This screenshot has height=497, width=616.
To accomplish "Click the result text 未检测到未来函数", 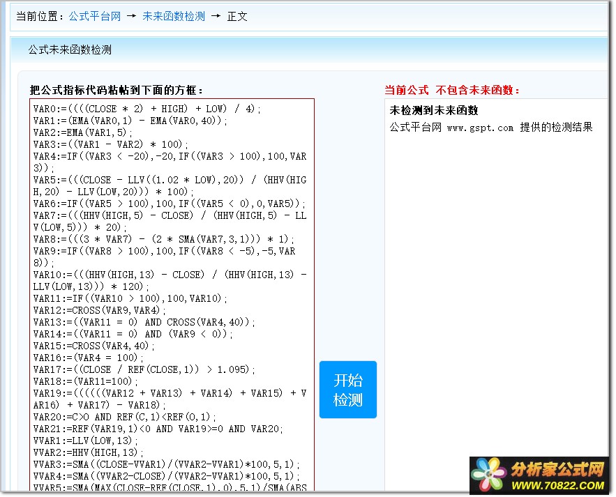I will [434, 110].
